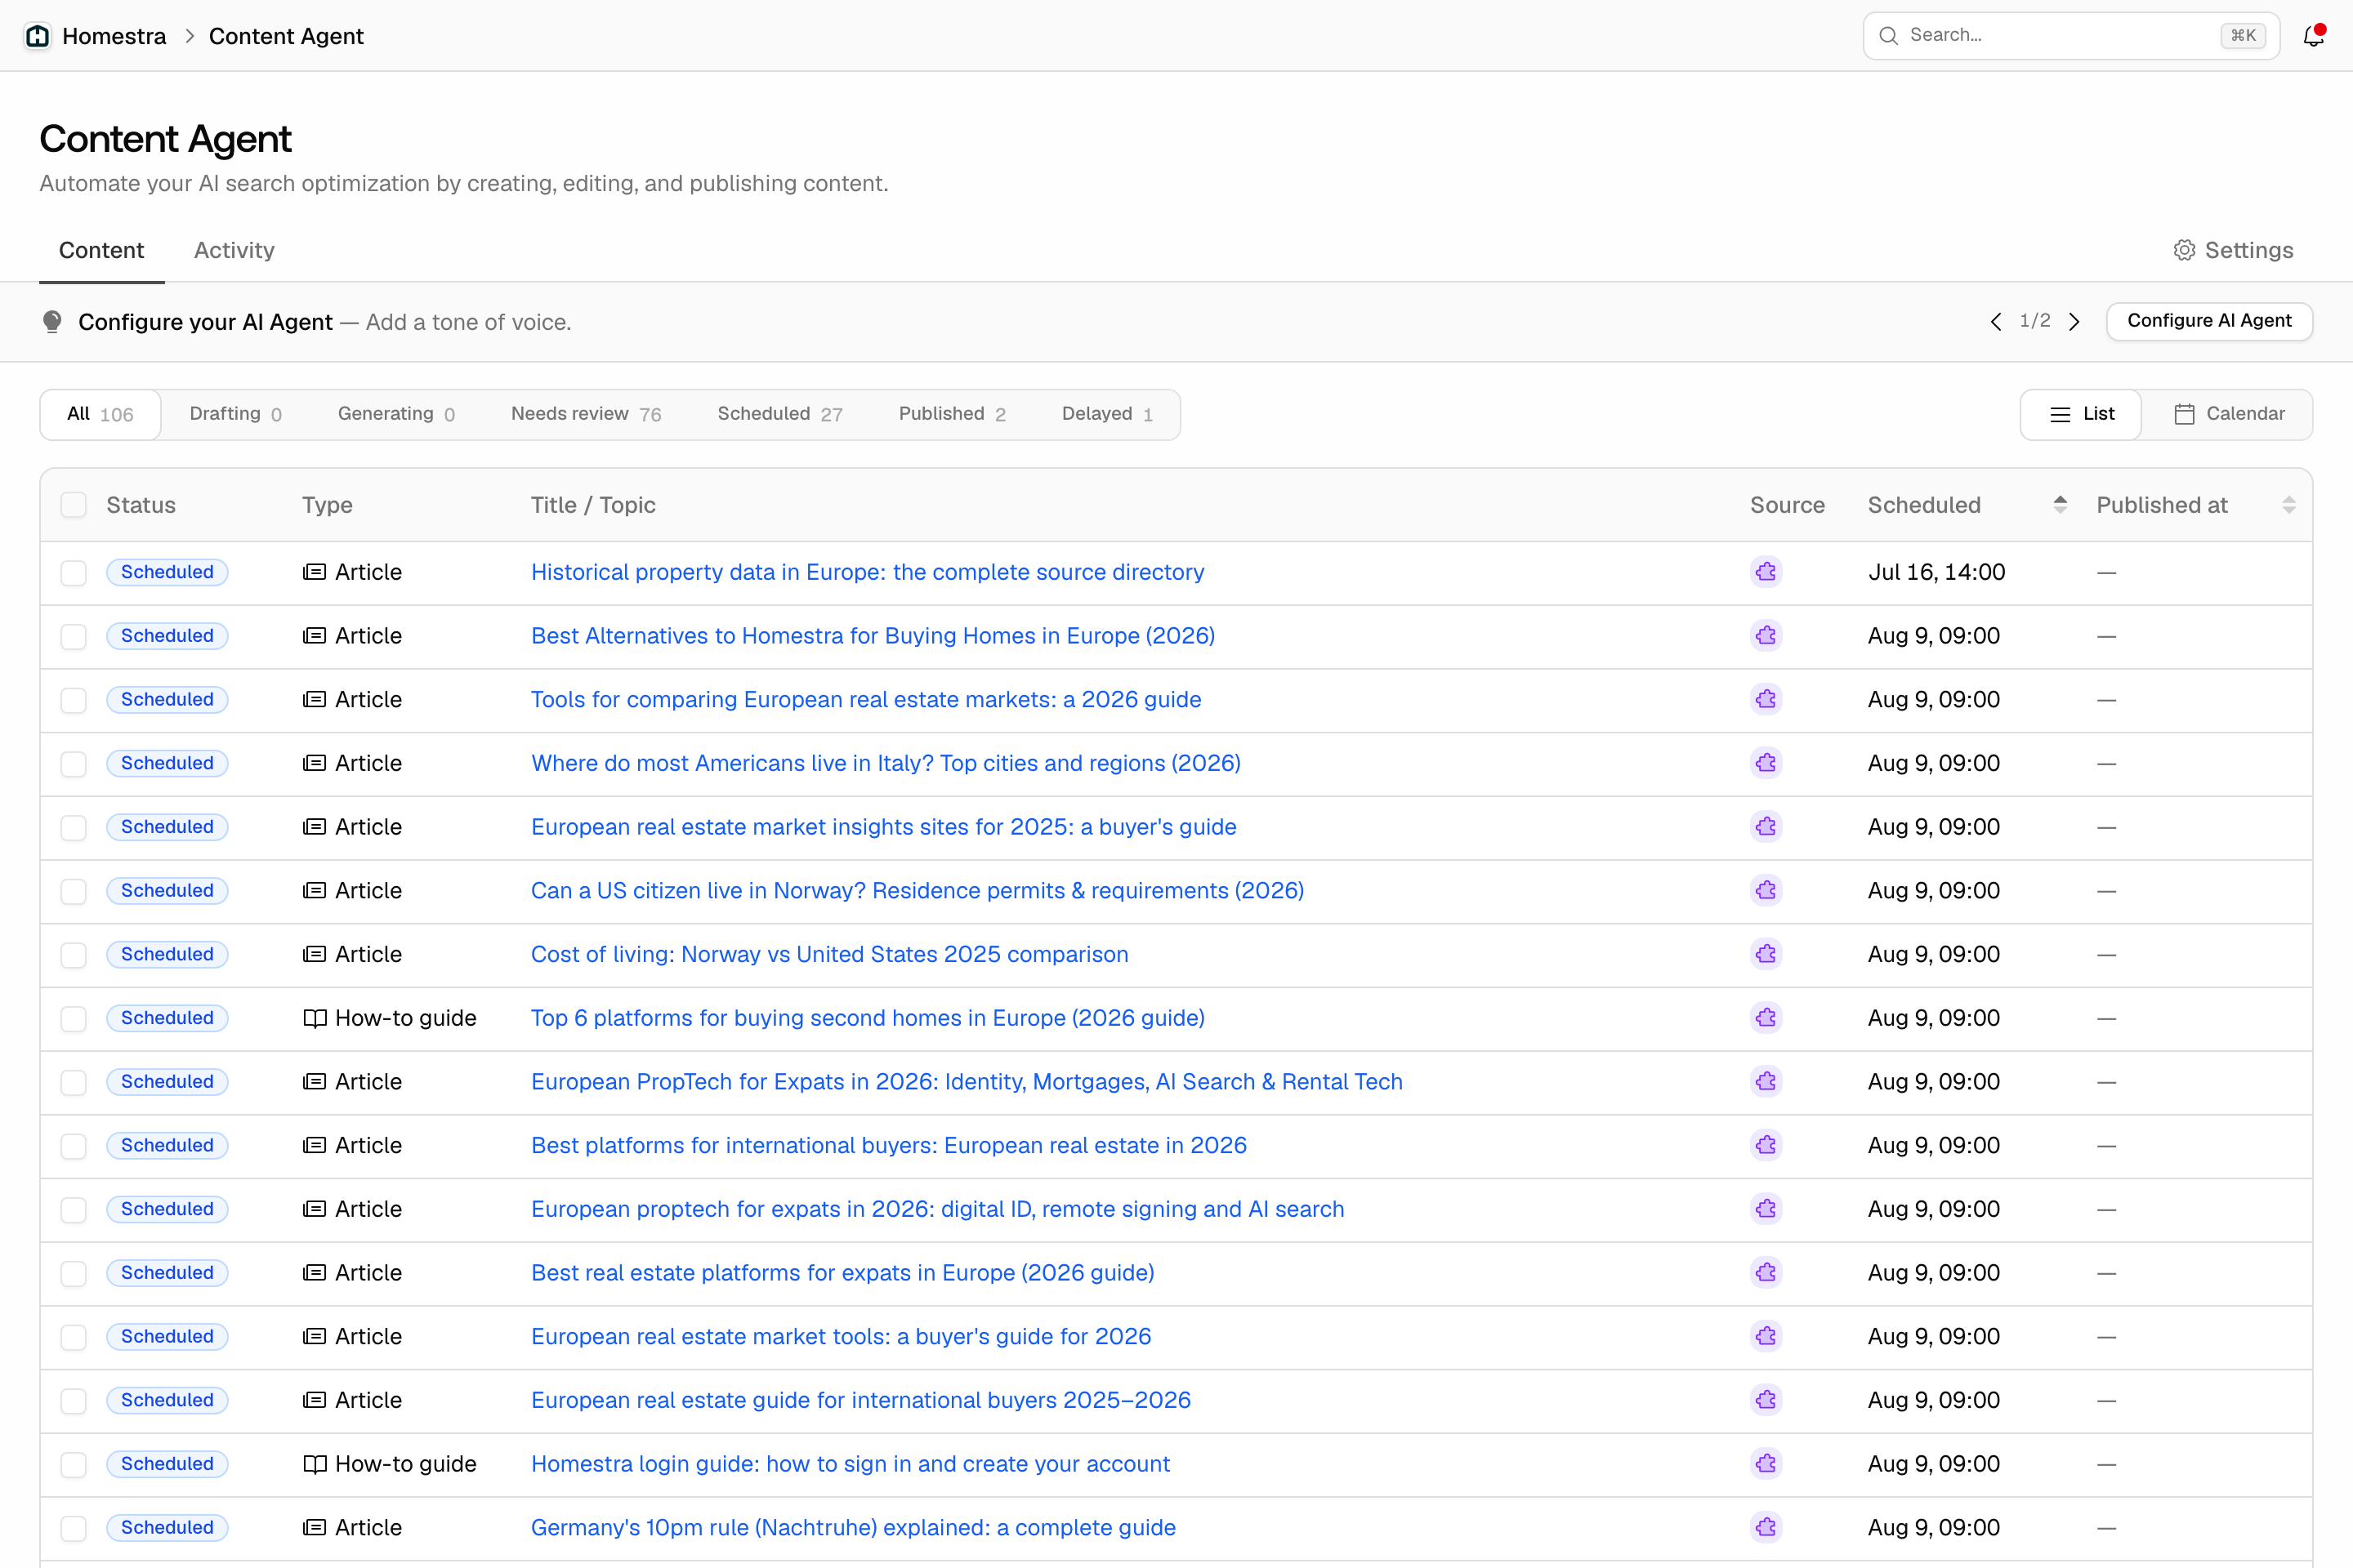Screen dimensions: 2353x1568
Task: Click Scheduled status badge in Homestra login guide row
Action: click(167, 1464)
